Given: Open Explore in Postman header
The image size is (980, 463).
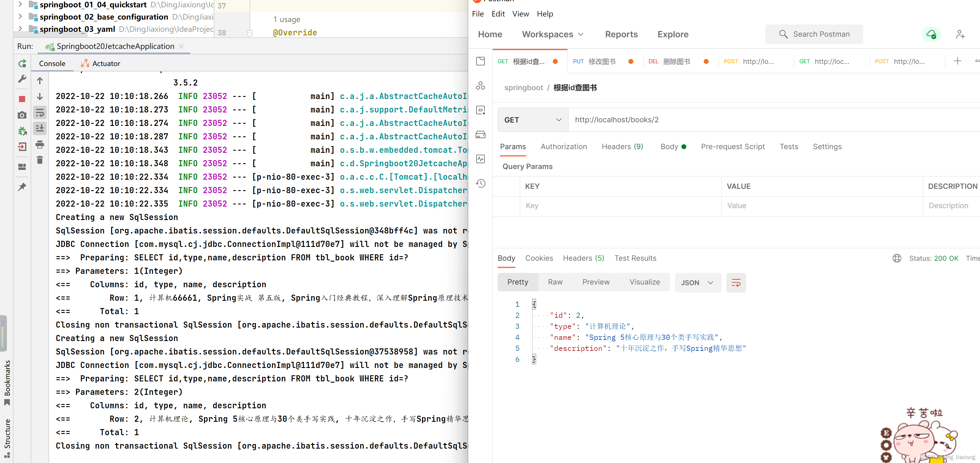Looking at the screenshot, I should coord(673,35).
